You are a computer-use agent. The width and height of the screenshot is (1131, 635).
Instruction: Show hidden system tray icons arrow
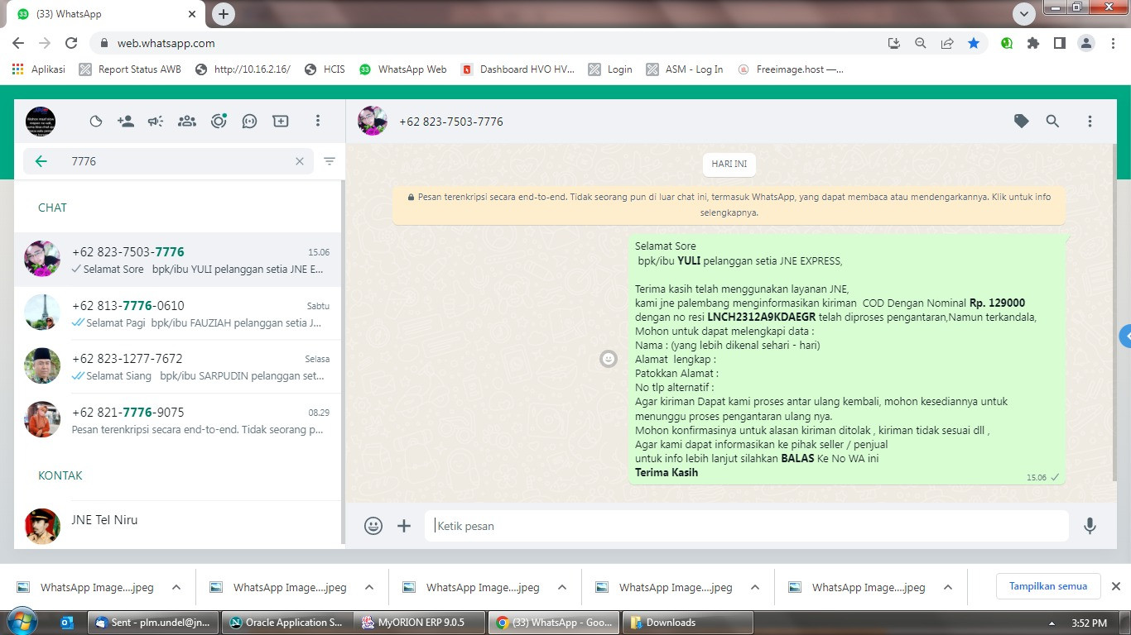coord(1052,623)
